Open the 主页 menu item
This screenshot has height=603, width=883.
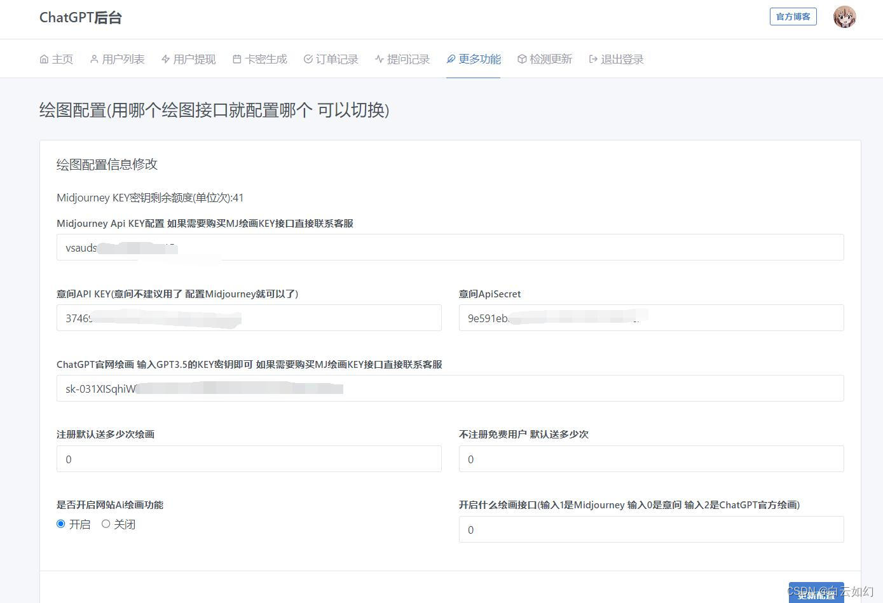pos(62,59)
